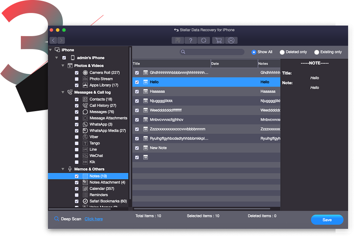Uncheck the Camera Roll checkbox
354x236 pixels.
77,73
